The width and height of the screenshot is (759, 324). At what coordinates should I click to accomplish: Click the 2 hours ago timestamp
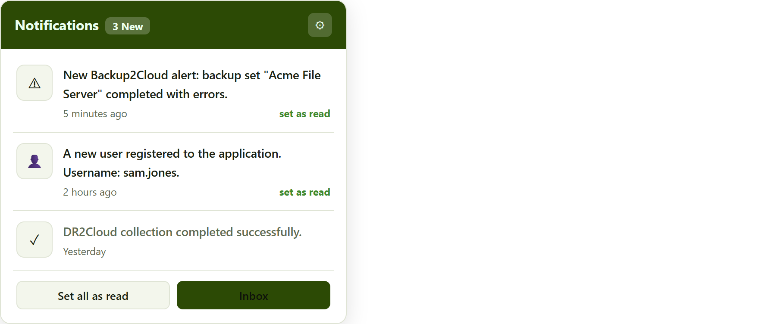tap(90, 192)
